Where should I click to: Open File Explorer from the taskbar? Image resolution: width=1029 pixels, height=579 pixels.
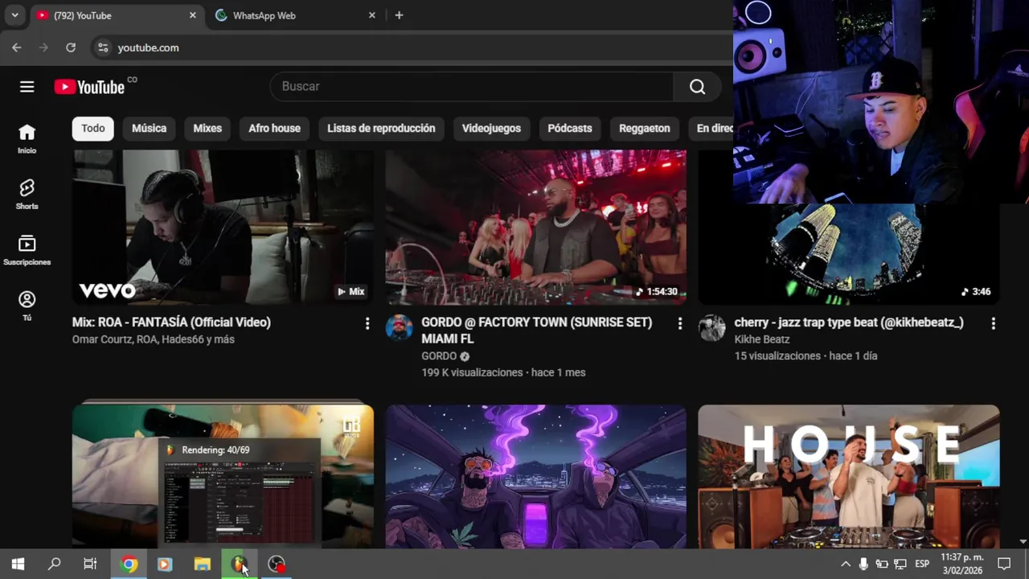tap(203, 565)
